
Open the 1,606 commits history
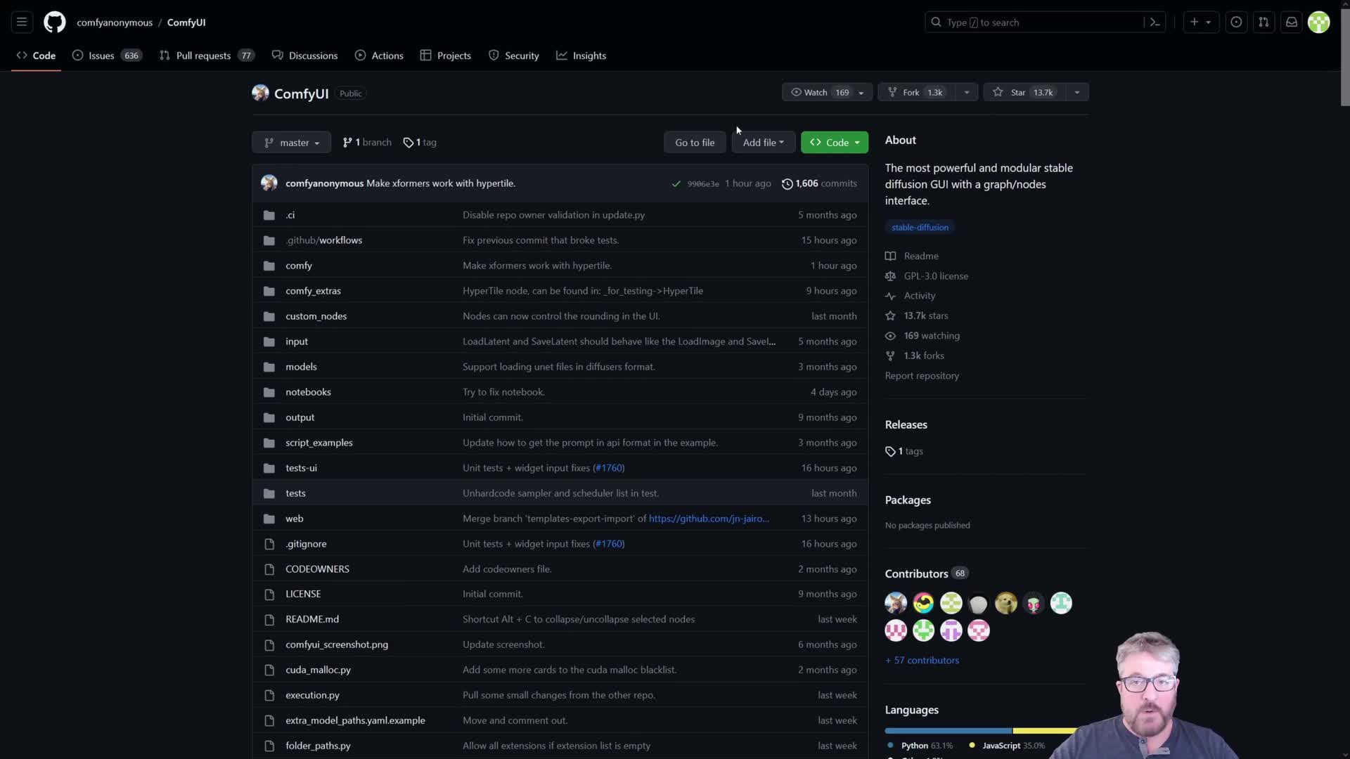819,183
